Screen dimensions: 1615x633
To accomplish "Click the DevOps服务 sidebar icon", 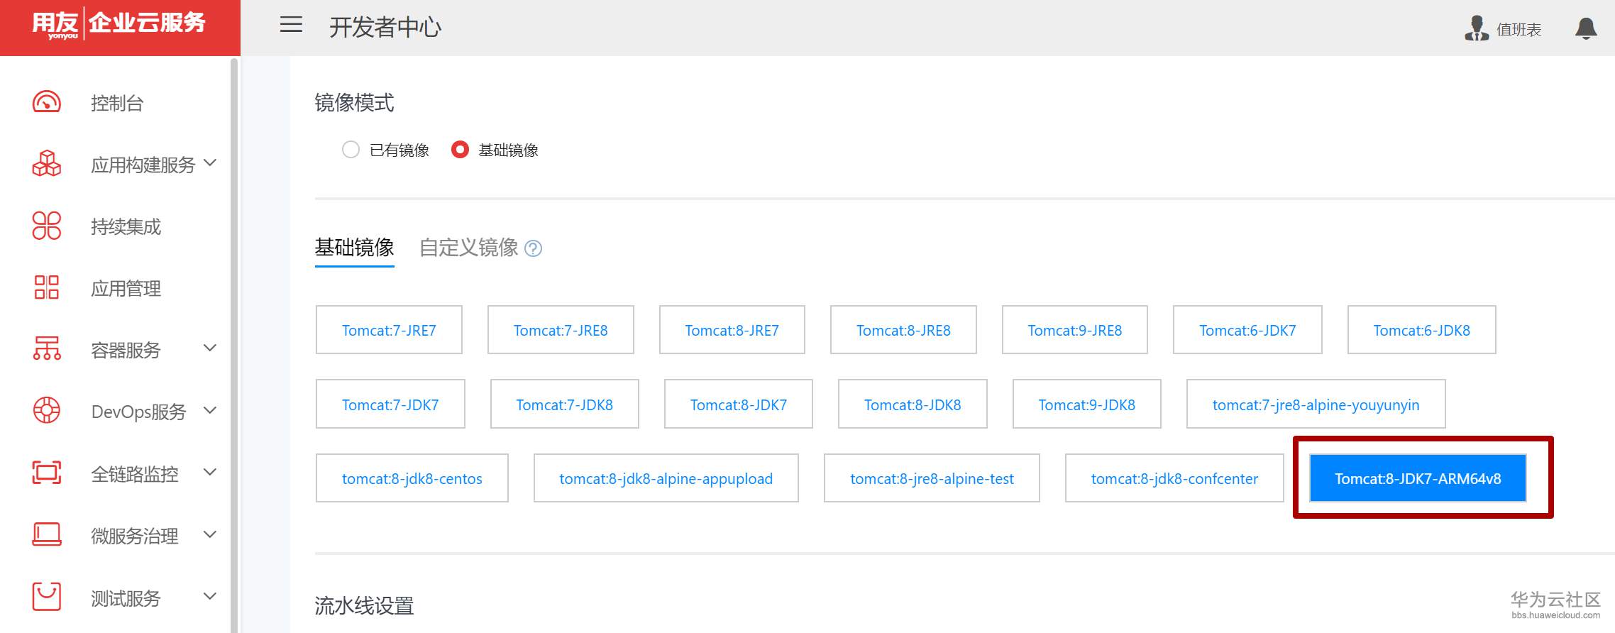I will pyautogui.click(x=47, y=410).
